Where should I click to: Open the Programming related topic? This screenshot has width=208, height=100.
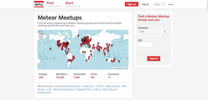pyautogui.click(x=83, y=89)
